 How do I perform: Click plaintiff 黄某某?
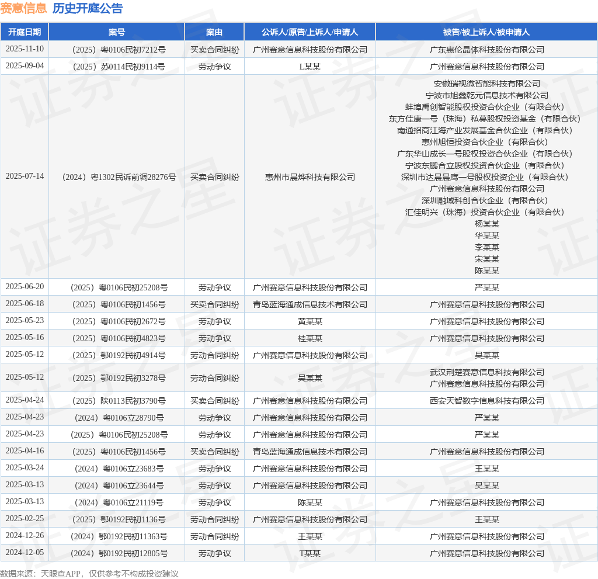(x=310, y=321)
